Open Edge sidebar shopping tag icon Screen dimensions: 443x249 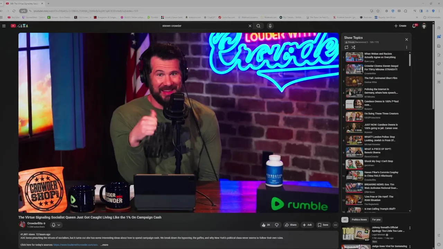439,64
